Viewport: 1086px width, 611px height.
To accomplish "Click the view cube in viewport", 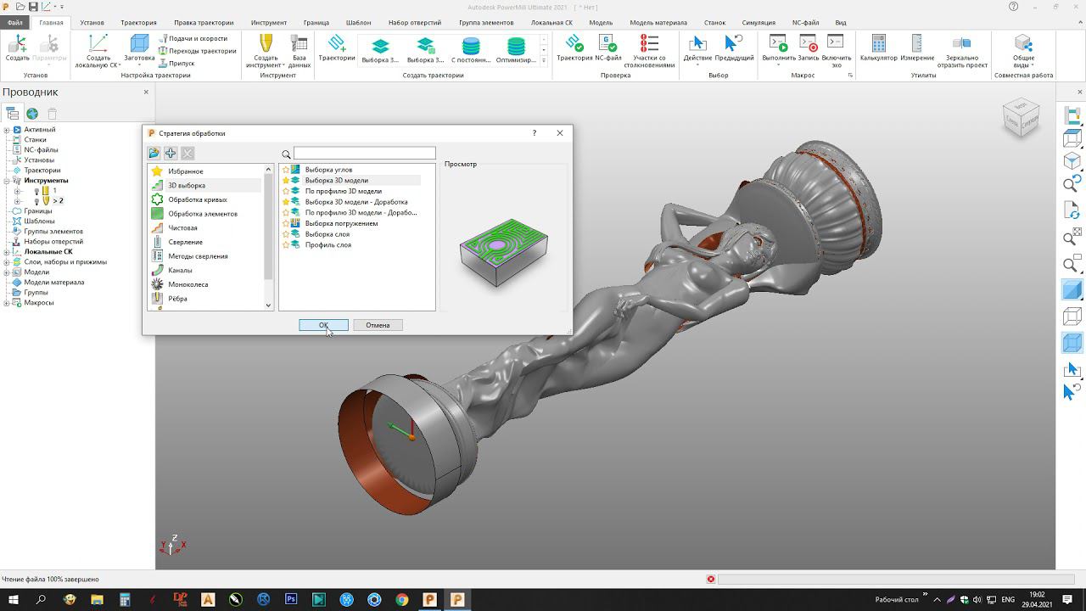I will point(1021,118).
